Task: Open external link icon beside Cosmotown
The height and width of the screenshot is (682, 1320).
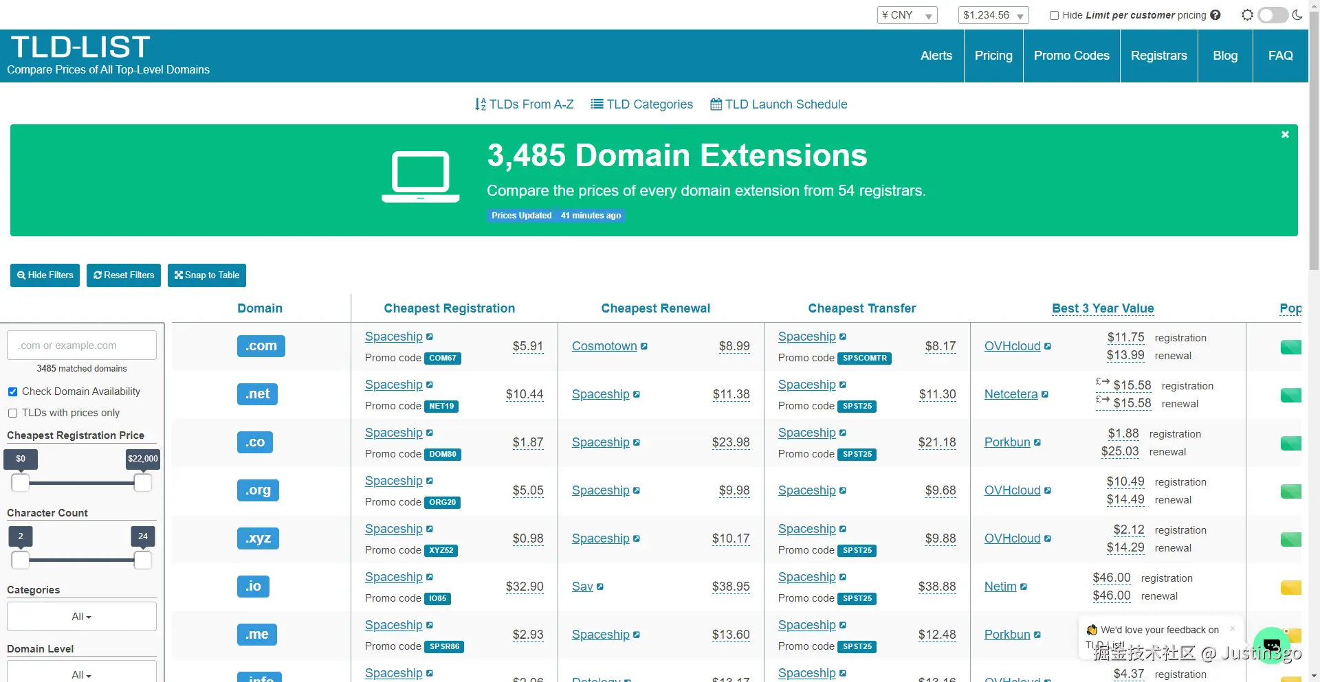Action: click(644, 347)
